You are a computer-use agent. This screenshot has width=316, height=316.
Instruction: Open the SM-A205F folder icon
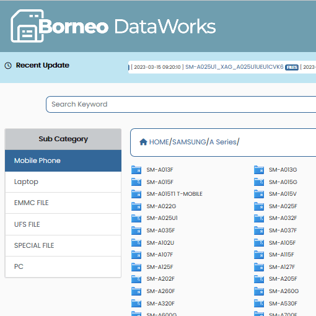(x=259, y=279)
